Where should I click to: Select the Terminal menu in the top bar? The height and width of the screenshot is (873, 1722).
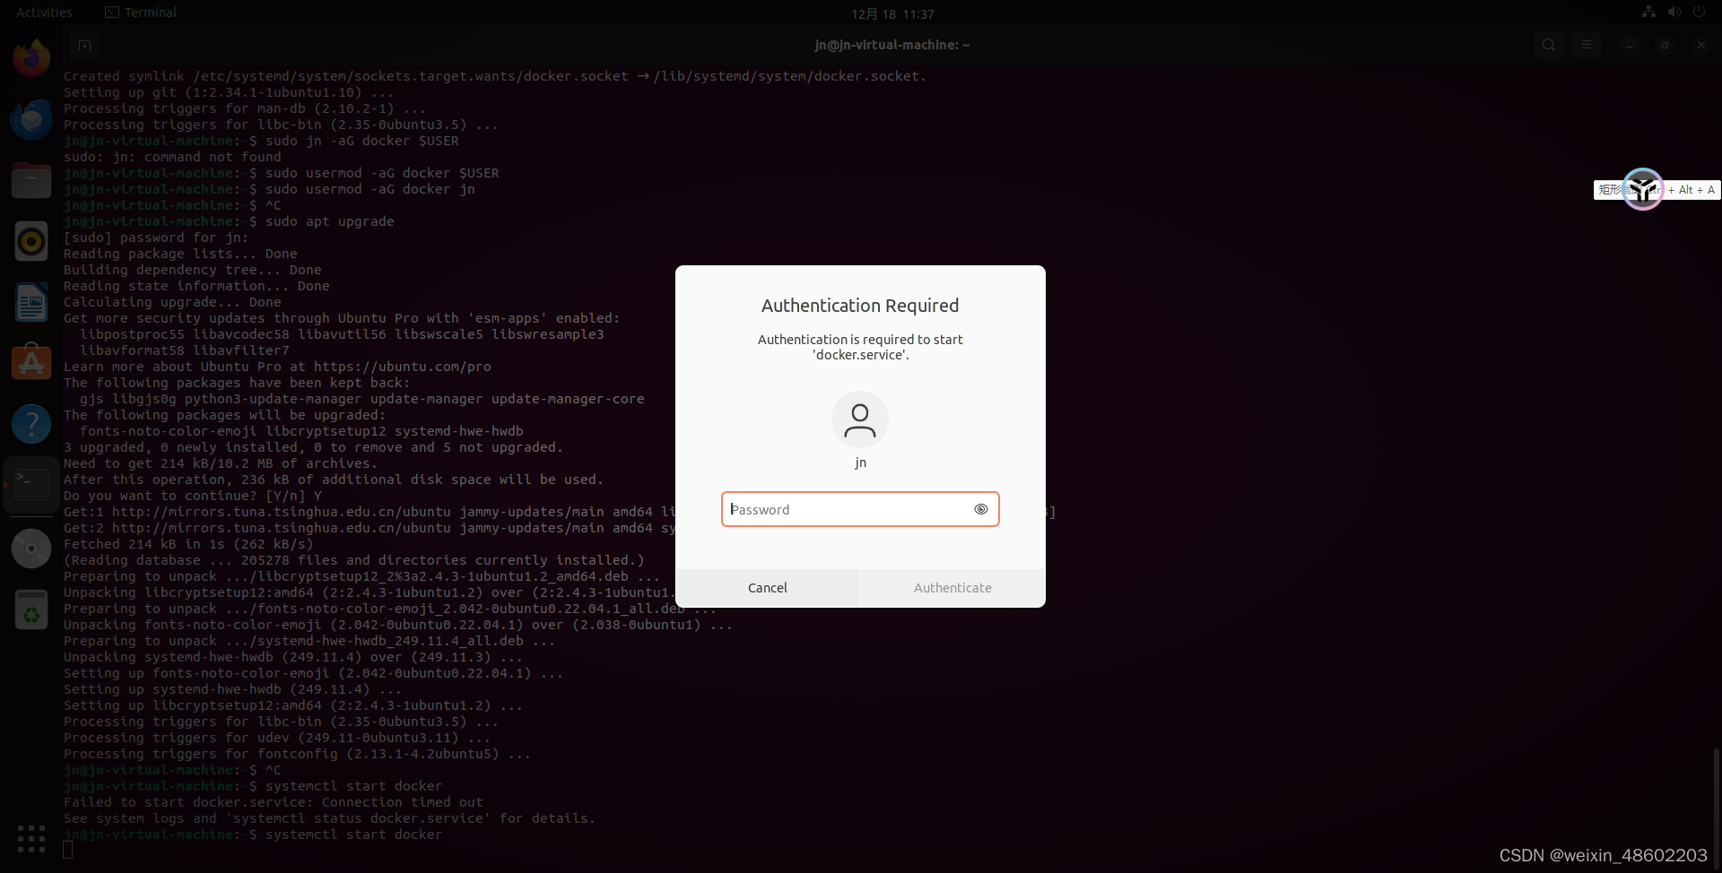[140, 12]
